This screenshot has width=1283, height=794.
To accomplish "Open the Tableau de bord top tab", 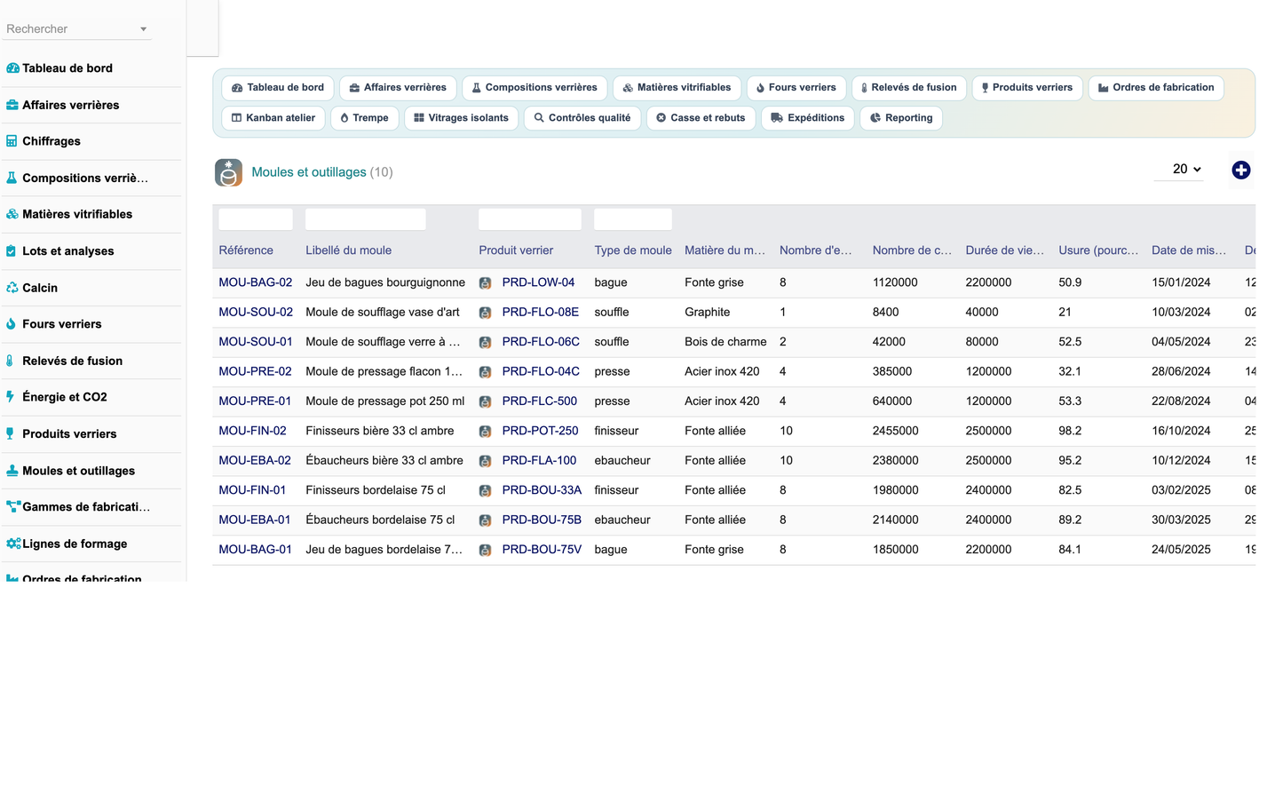I will (x=278, y=88).
